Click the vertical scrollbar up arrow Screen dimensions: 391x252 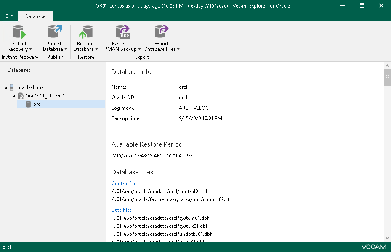tap(387, 66)
